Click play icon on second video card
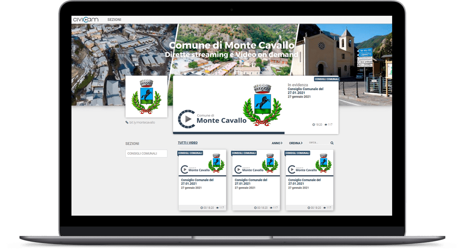The image size is (463, 250). tap(238, 170)
